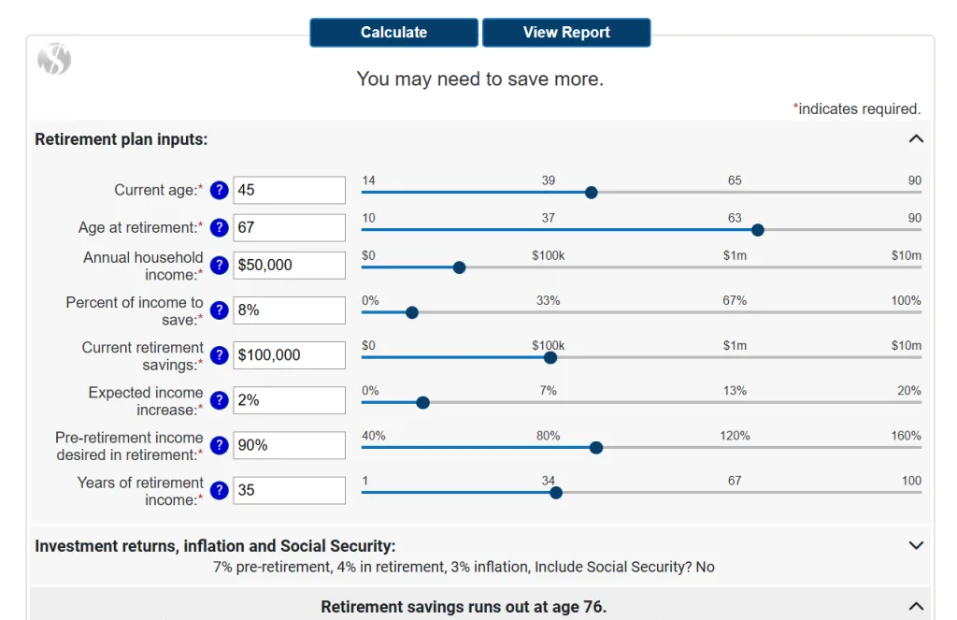Show help for Percent of income to save
Image resolution: width=957 pixels, height=620 pixels.
point(219,310)
